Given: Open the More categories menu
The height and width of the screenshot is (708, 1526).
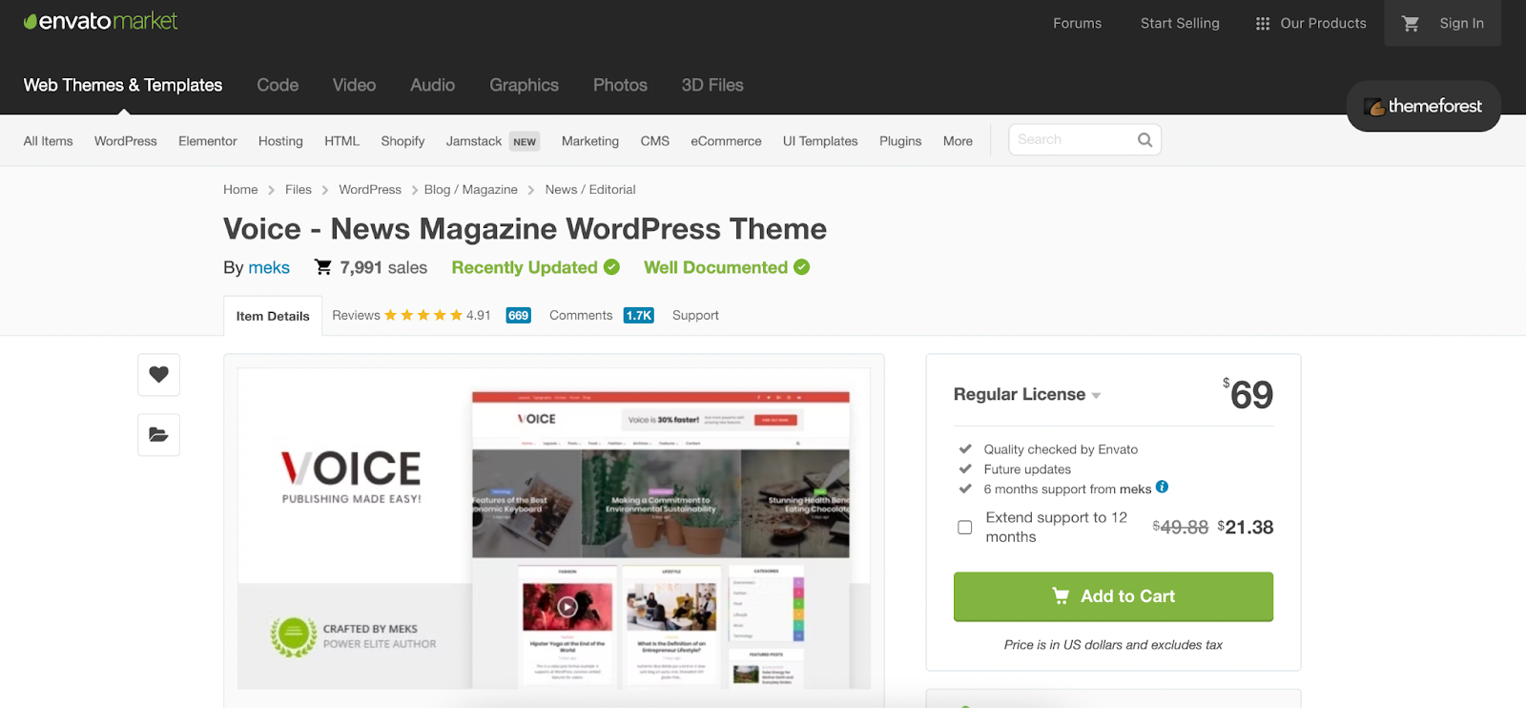Looking at the screenshot, I should (958, 141).
